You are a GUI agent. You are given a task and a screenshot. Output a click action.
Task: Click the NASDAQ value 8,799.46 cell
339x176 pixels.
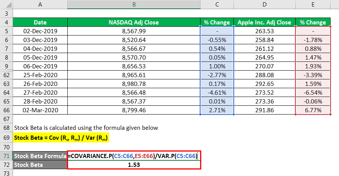point(134,110)
